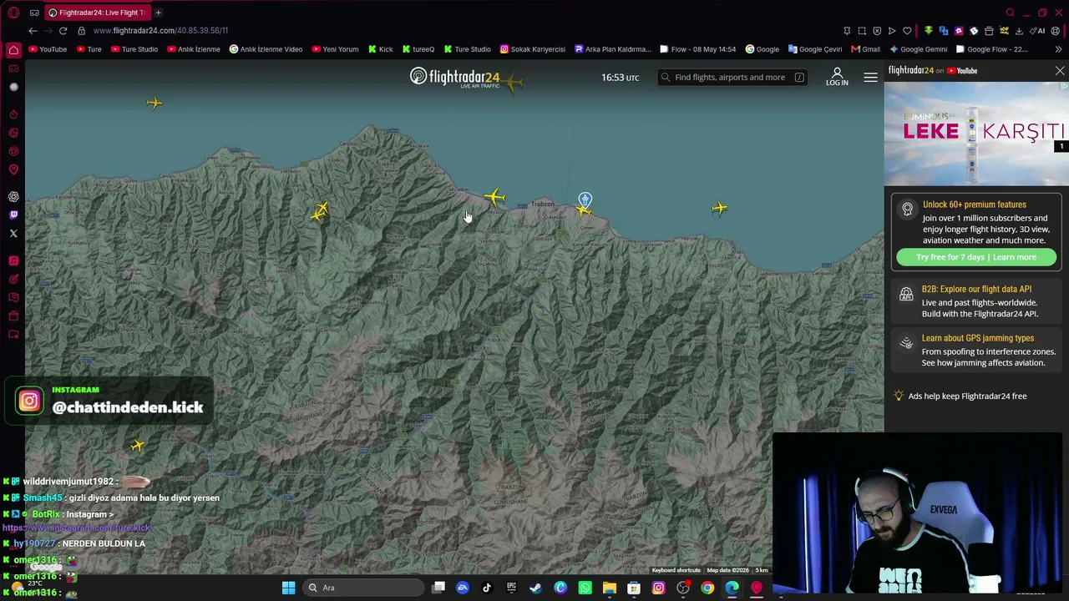The image size is (1069, 601).
Task: Reload the Flightradar24 page
Action: click(63, 31)
